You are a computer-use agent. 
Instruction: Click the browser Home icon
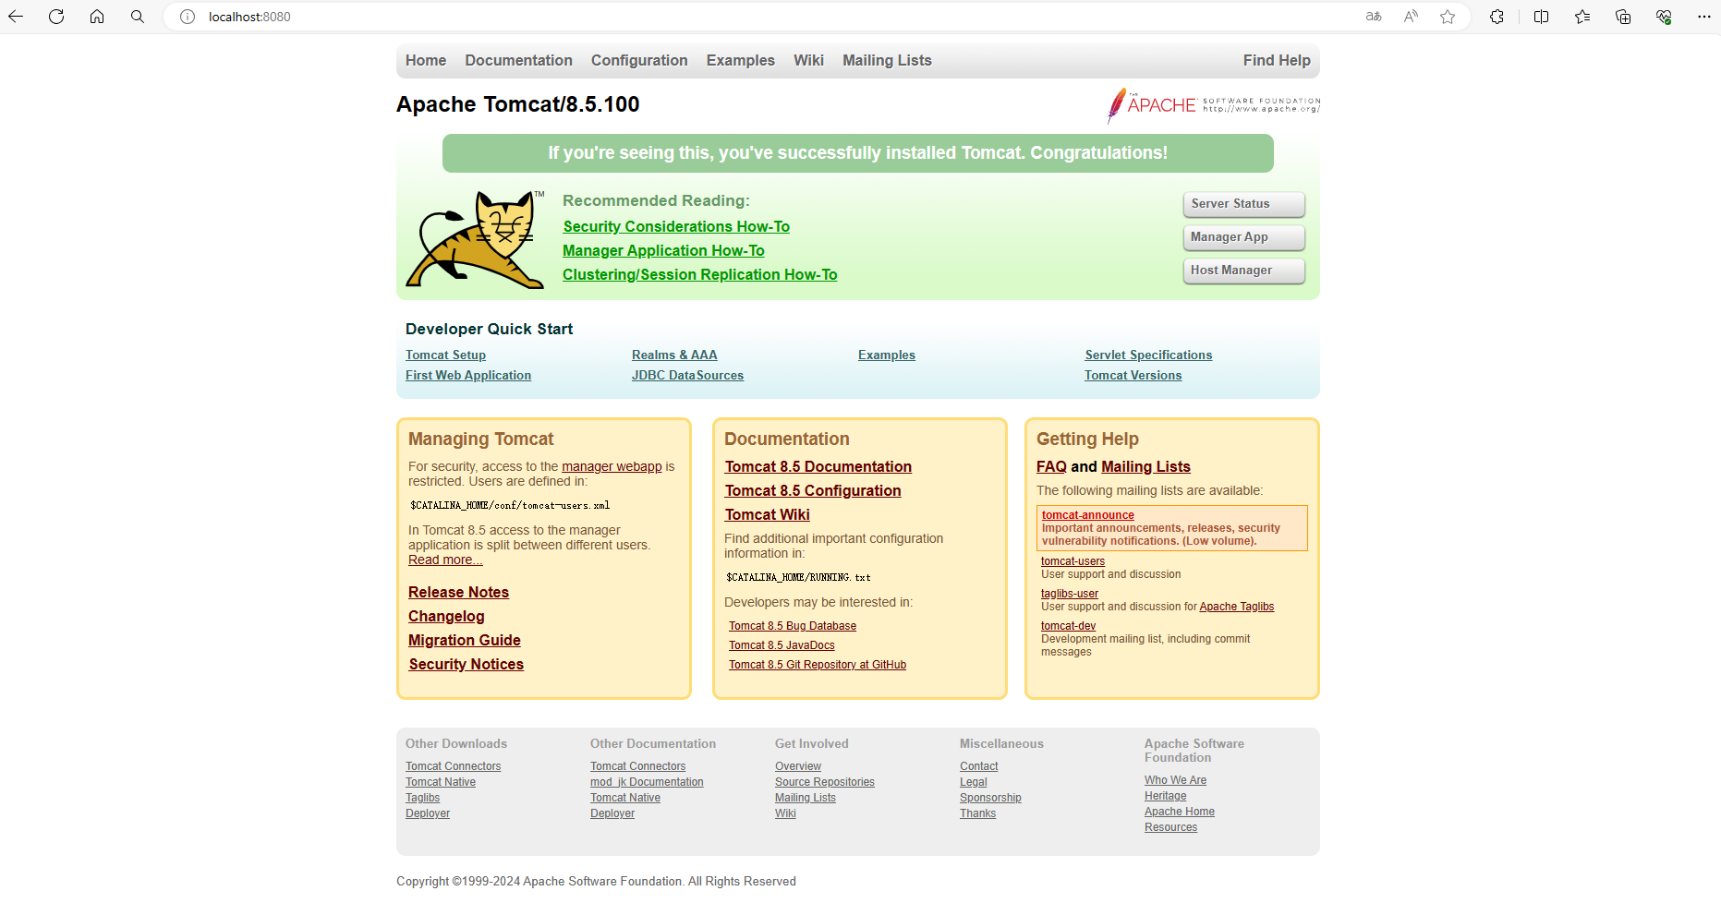97,17
